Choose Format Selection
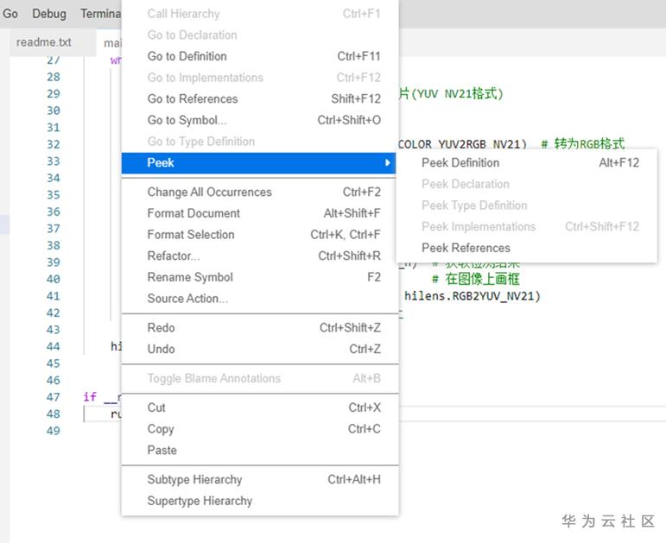Viewport: 666px width, 543px height. 260,234
